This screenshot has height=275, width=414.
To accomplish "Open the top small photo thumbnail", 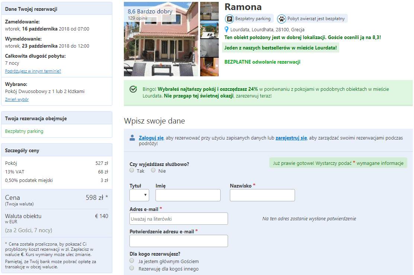I will pyautogui.click(x=209, y=11).
